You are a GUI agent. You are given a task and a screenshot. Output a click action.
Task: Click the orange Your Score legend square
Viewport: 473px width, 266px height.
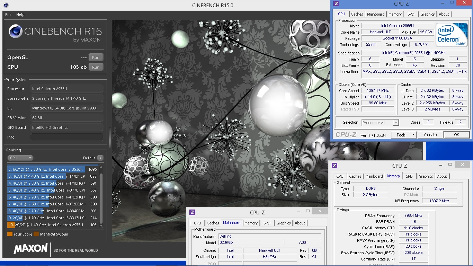pyautogui.click(x=10, y=234)
